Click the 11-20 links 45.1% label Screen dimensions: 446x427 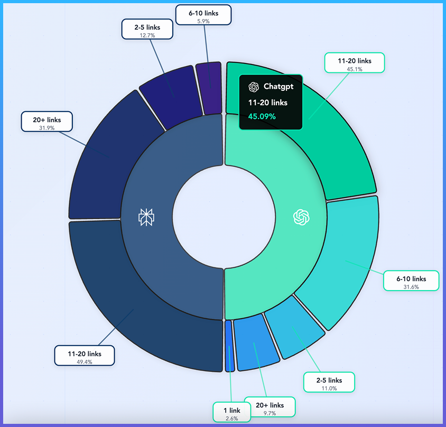[x=355, y=63]
